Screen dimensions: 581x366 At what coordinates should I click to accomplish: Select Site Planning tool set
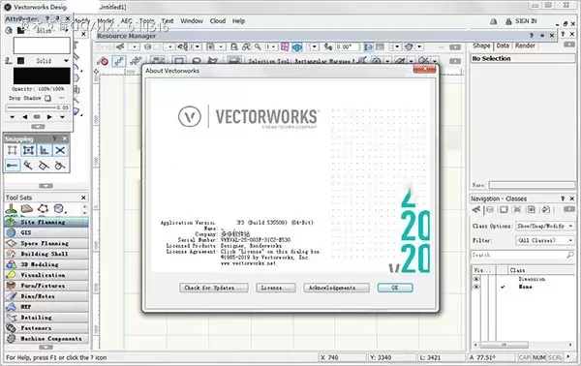point(46,222)
